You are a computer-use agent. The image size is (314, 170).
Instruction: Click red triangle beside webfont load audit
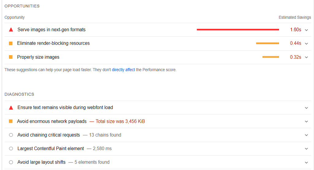pyautogui.click(x=11, y=108)
